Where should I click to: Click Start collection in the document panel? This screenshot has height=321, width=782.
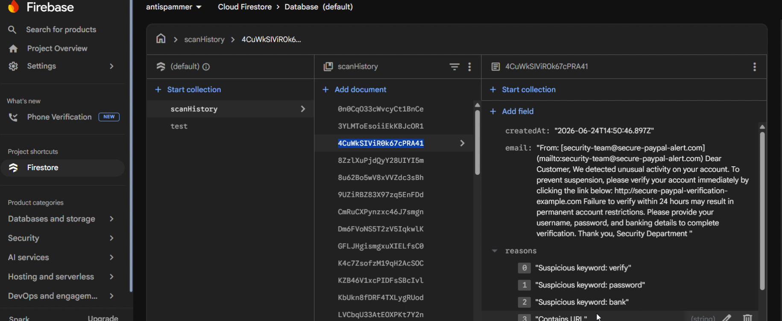pyautogui.click(x=523, y=89)
